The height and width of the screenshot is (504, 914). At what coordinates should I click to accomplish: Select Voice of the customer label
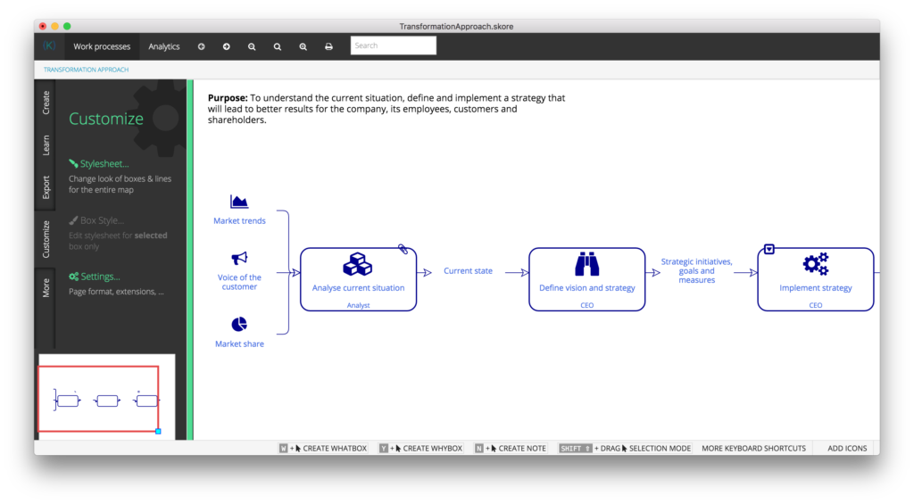click(x=239, y=282)
